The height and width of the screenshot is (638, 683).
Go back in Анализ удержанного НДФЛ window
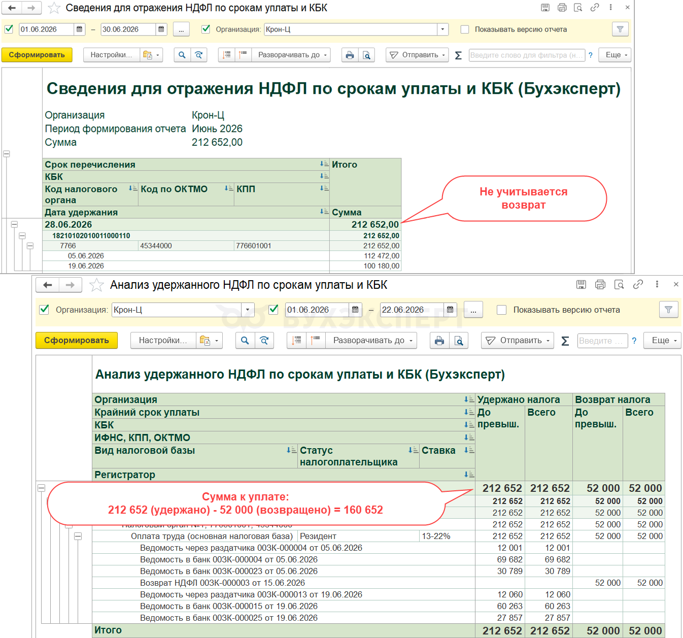click(x=48, y=285)
